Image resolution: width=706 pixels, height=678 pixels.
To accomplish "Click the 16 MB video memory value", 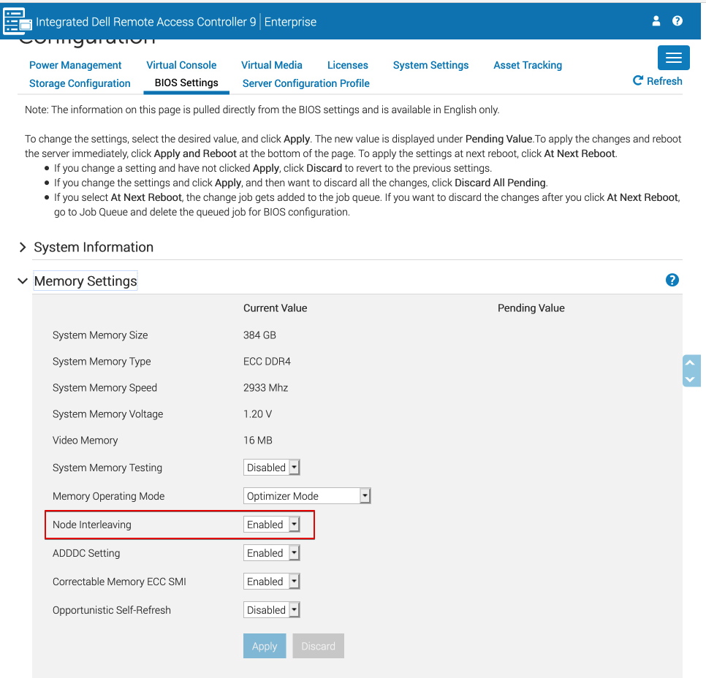I will 258,441.
